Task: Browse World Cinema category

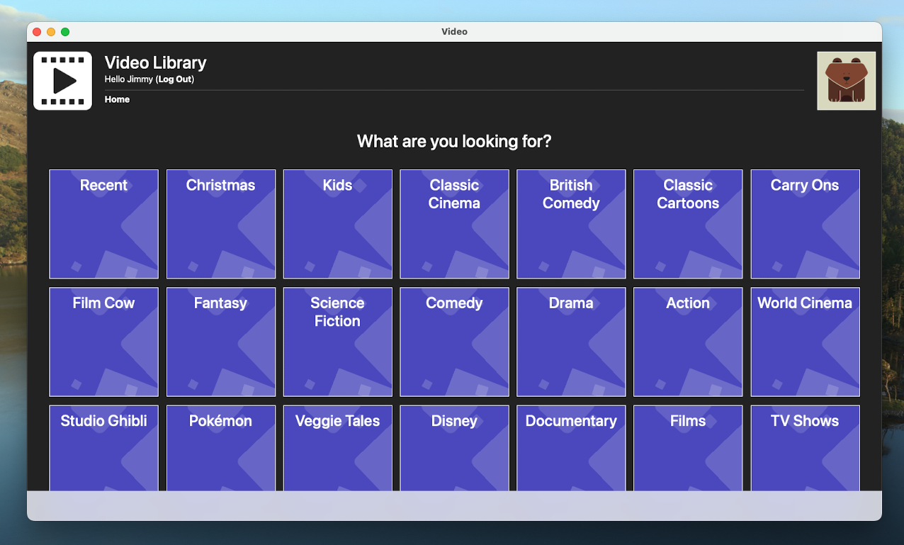Action: click(805, 342)
